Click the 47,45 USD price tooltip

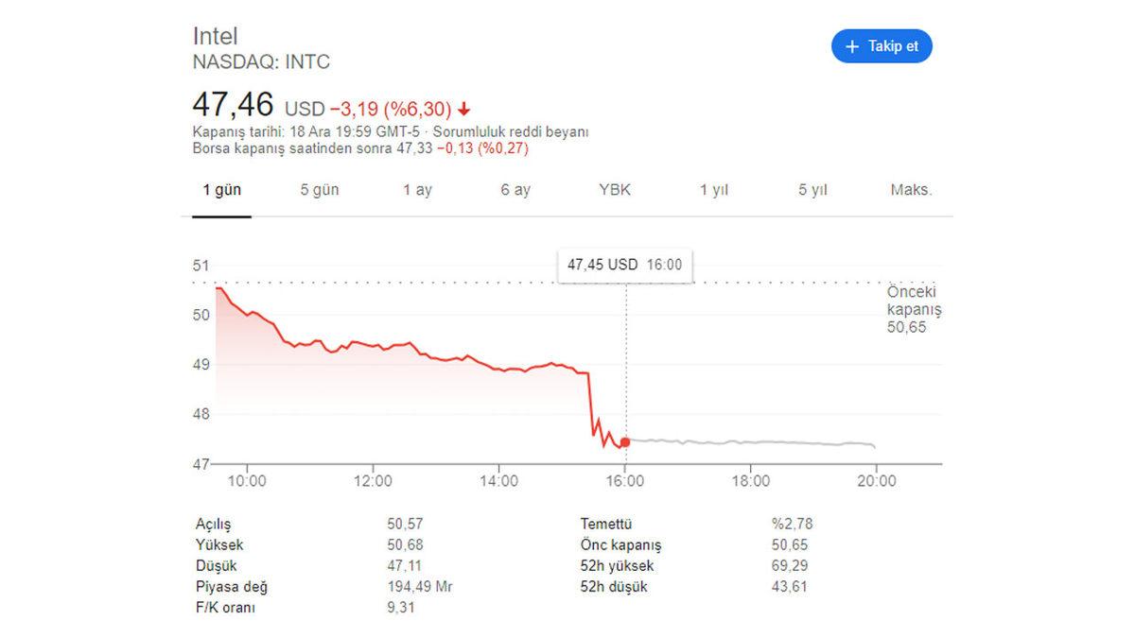pyautogui.click(x=624, y=265)
